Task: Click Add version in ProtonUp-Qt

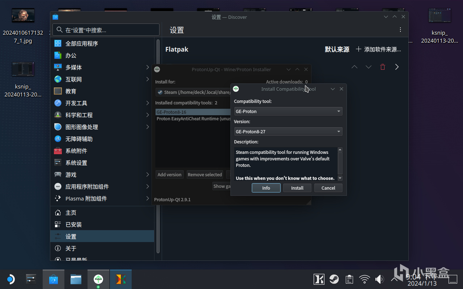Action: pyautogui.click(x=170, y=174)
